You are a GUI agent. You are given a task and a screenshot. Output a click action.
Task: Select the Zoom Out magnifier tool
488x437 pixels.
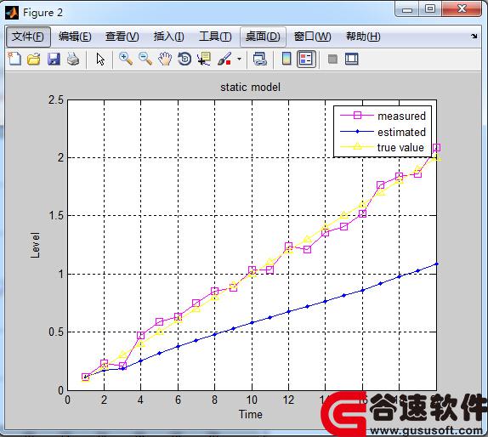(145, 59)
